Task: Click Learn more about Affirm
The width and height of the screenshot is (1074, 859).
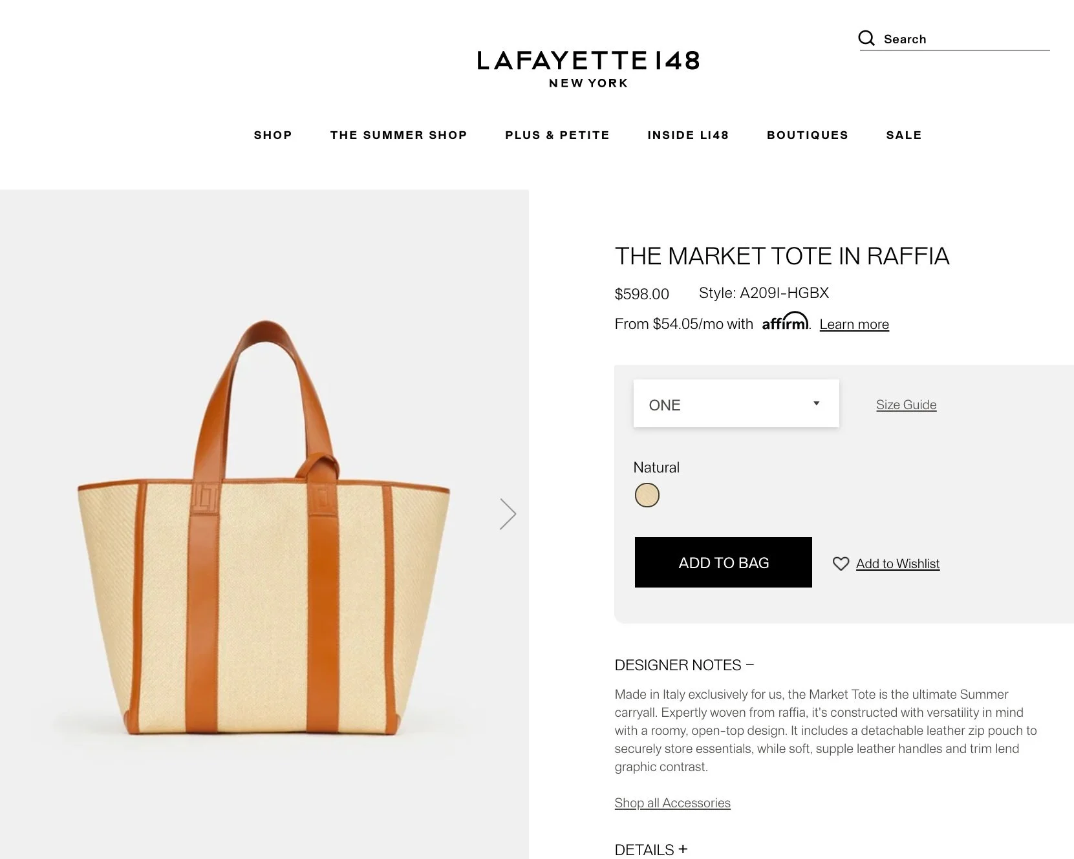Action: (854, 324)
